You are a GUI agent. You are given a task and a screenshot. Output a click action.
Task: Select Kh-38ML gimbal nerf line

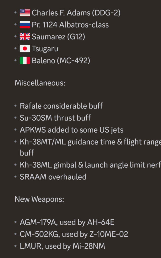[x=90, y=165]
